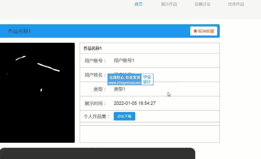Go to 展示作品 menu item
The height and width of the screenshot is (159, 261).
coord(169,4)
